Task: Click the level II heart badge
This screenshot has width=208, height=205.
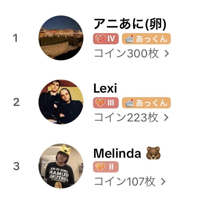Action: [106, 167]
